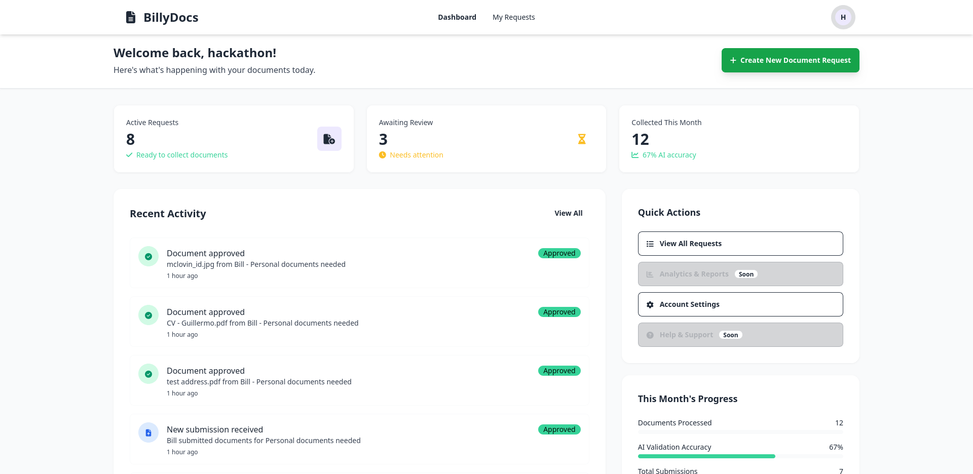This screenshot has width=973, height=474.
Task: Click the Approved badge for New submission received
Action: (x=559, y=429)
